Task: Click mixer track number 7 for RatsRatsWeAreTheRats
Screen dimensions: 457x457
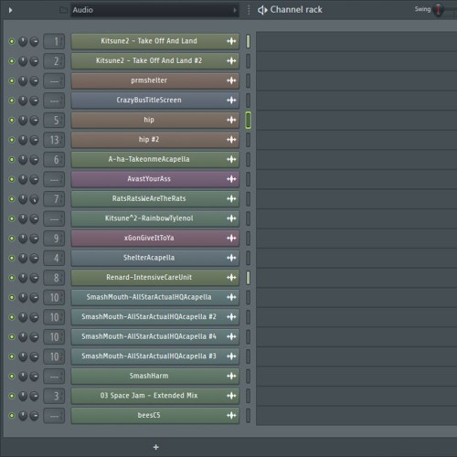Action: tap(54, 199)
